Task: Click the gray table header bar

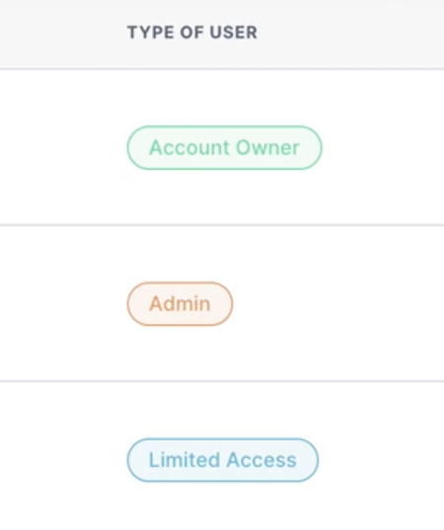Action: pos(222,34)
